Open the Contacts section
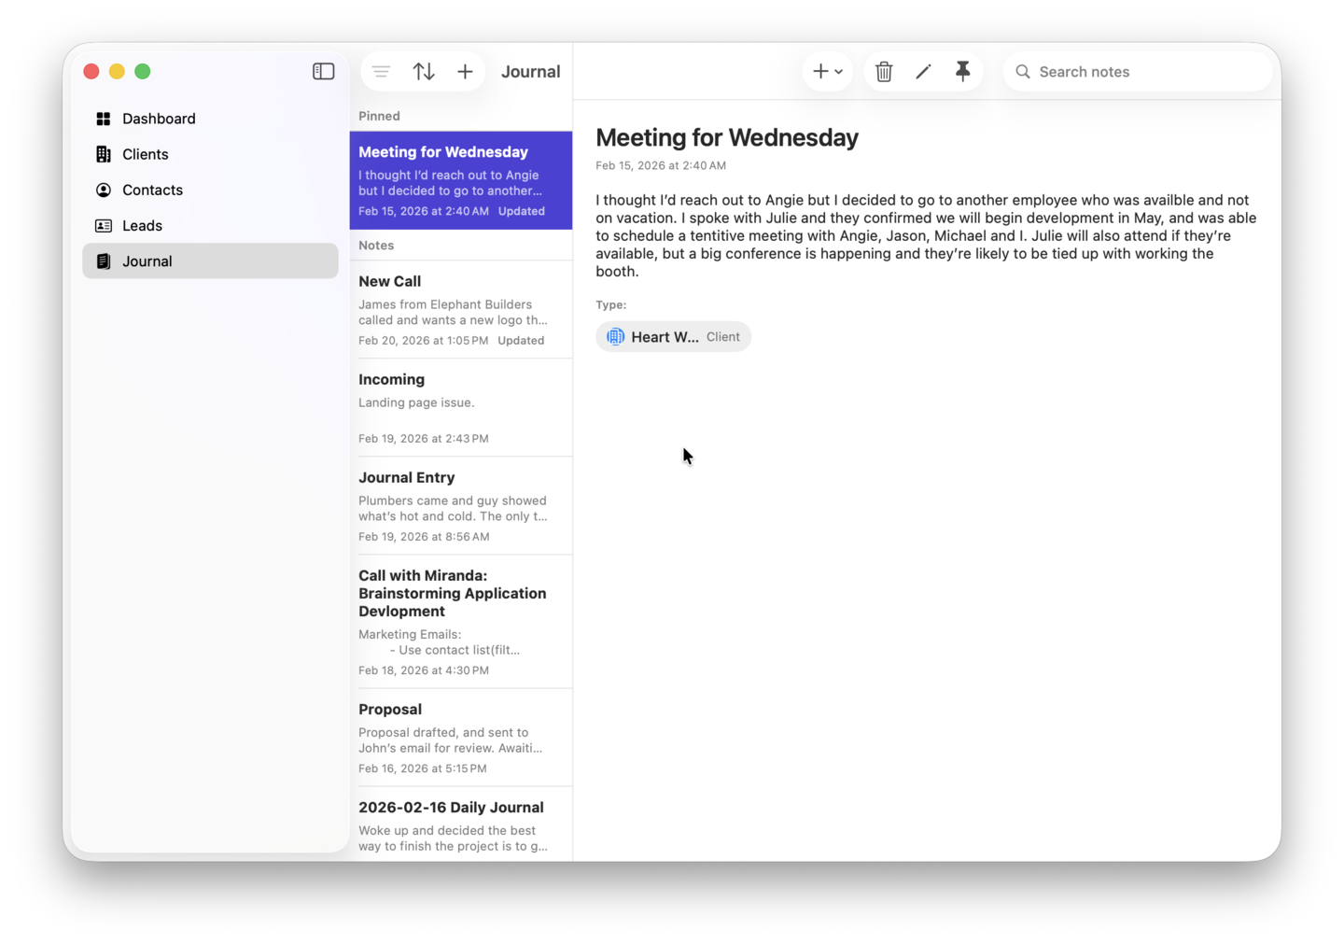This screenshot has width=1344, height=944. pos(152,190)
